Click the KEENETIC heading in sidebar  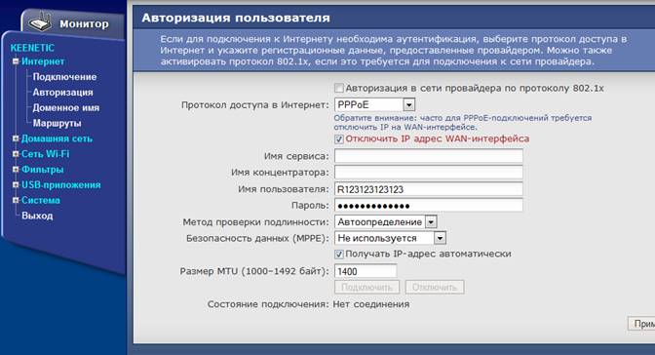coord(32,48)
